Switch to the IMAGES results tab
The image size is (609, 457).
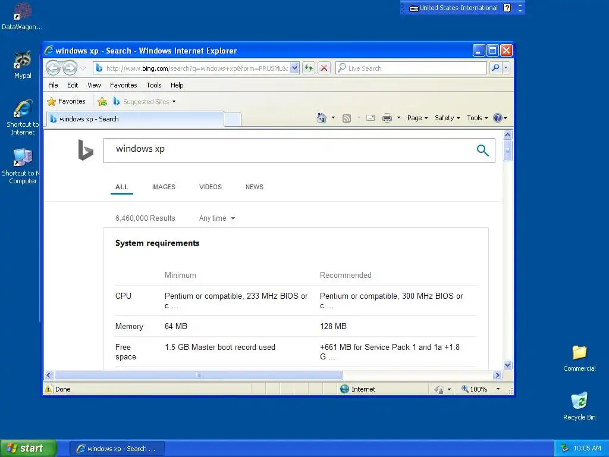tap(164, 187)
